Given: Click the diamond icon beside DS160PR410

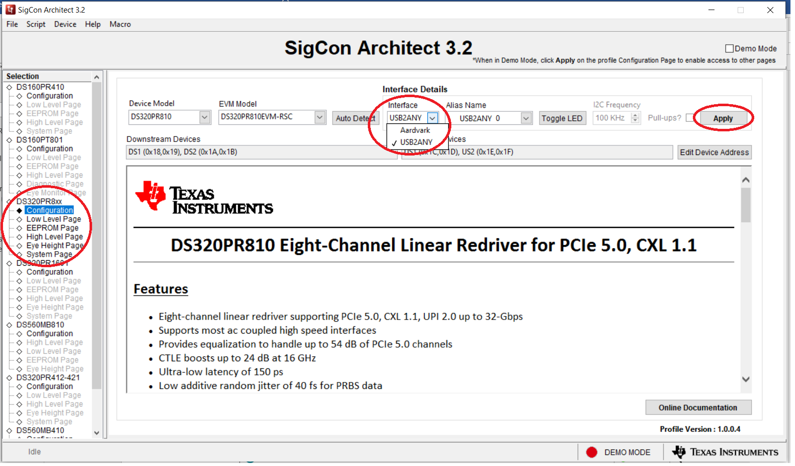Looking at the screenshot, I should coord(9,87).
